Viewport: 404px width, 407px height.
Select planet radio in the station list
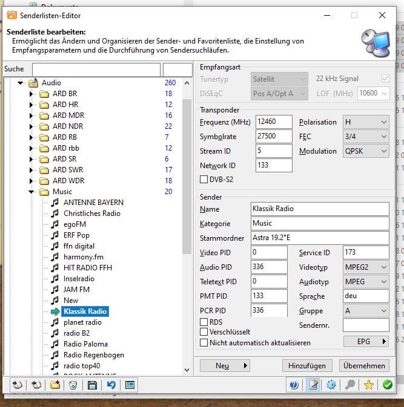tap(82, 322)
